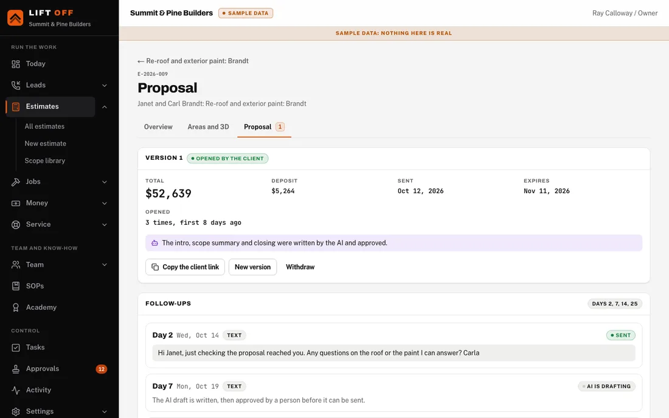Click the Settings gear icon
The image size is (669, 418).
coord(16,411)
